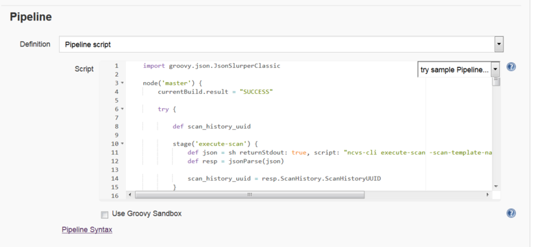Click the editor's vertical scroll down arrow

click(x=496, y=187)
